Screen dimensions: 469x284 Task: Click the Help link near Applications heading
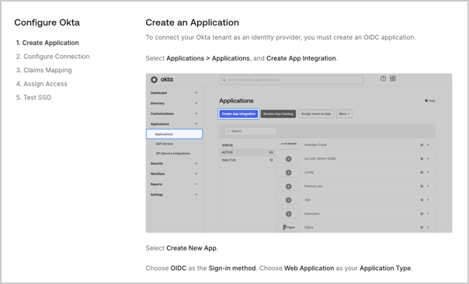pos(430,101)
